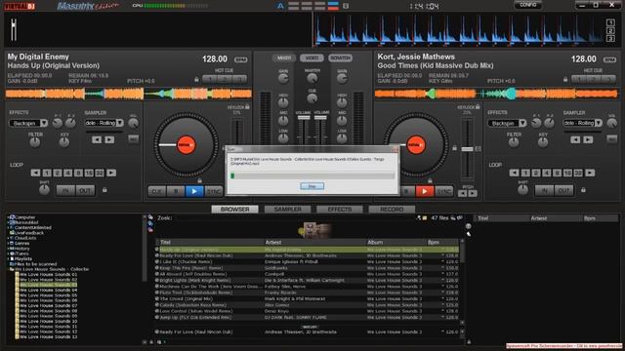Toggle hot cue lock on right deck
Viewport: 625px width, 351px height.
pyautogui.click(x=565, y=80)
